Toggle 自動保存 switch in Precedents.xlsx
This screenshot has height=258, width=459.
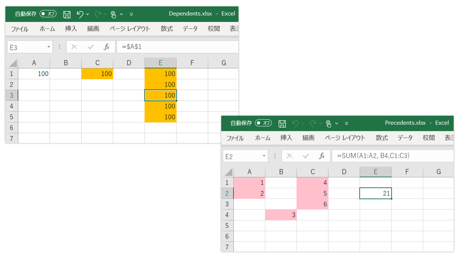click(264, 123)
